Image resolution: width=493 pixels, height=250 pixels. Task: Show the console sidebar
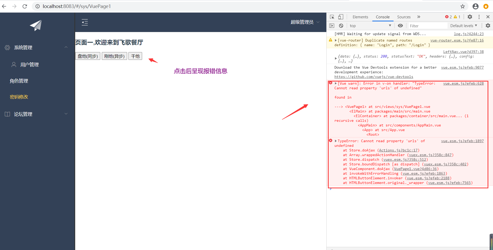coord(332,26)
